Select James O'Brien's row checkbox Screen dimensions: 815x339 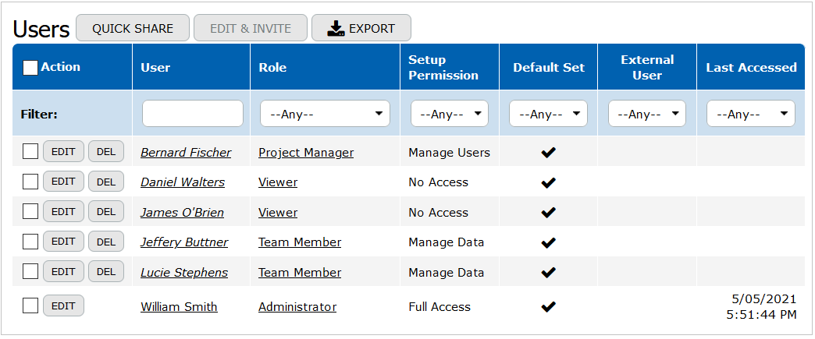coord(30,212)
